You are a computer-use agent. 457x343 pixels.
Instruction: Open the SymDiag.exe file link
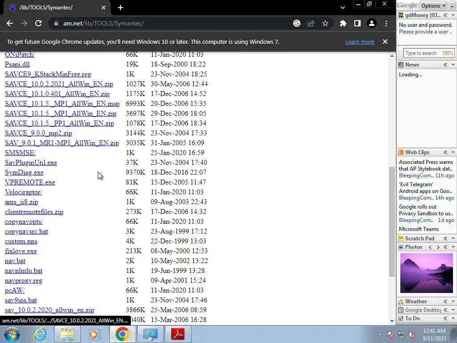[x=24, y=172]
